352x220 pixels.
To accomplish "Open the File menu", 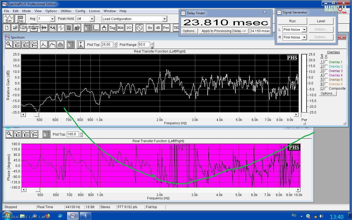I will point(6,11).
